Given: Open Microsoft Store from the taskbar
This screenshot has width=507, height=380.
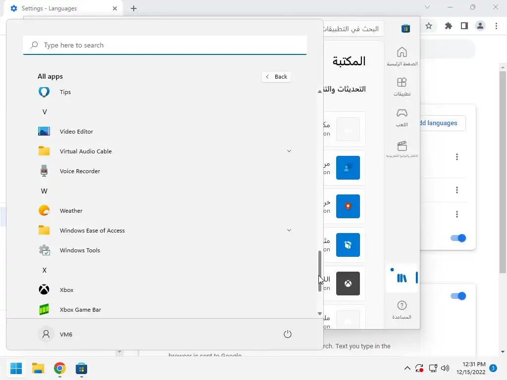Looking at the screenshot, I should [81, 368].
